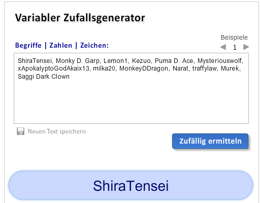Place cursor on Lemon1 in the textbox
260x203 pixels.
[115, 61]
